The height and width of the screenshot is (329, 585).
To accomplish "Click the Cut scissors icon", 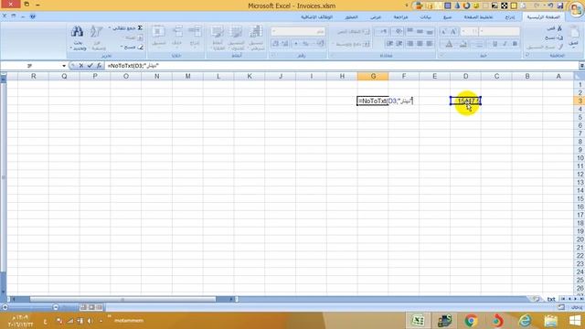I will pos(559,28).
